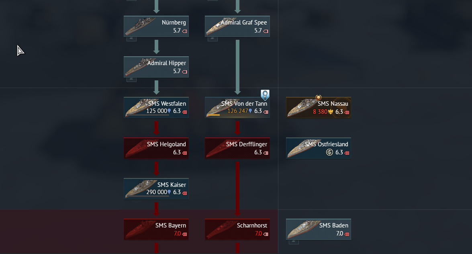Expand the group tab under SMS Baden
The height and width of the screenshot is (254, 472).
click(x=294, y=242)
